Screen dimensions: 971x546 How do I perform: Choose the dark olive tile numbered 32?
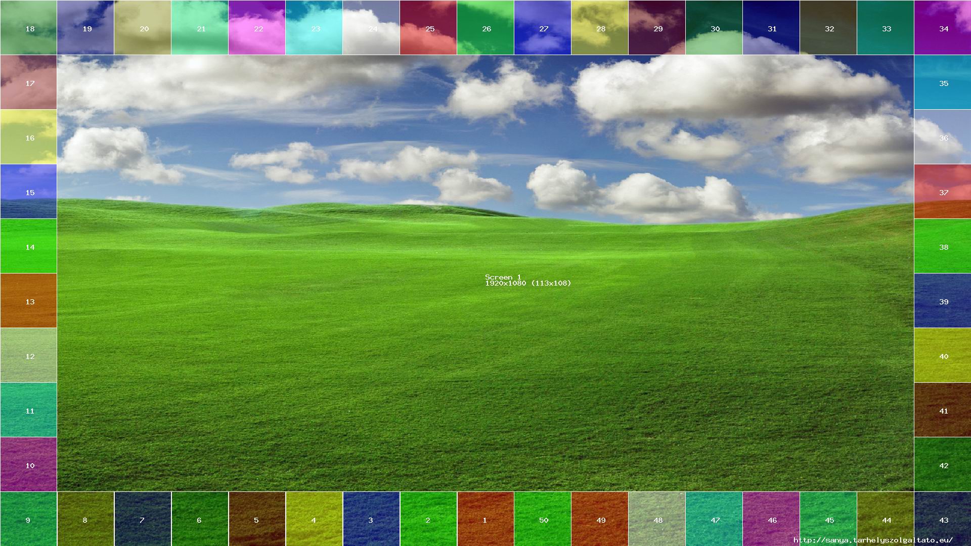[828, 27]
